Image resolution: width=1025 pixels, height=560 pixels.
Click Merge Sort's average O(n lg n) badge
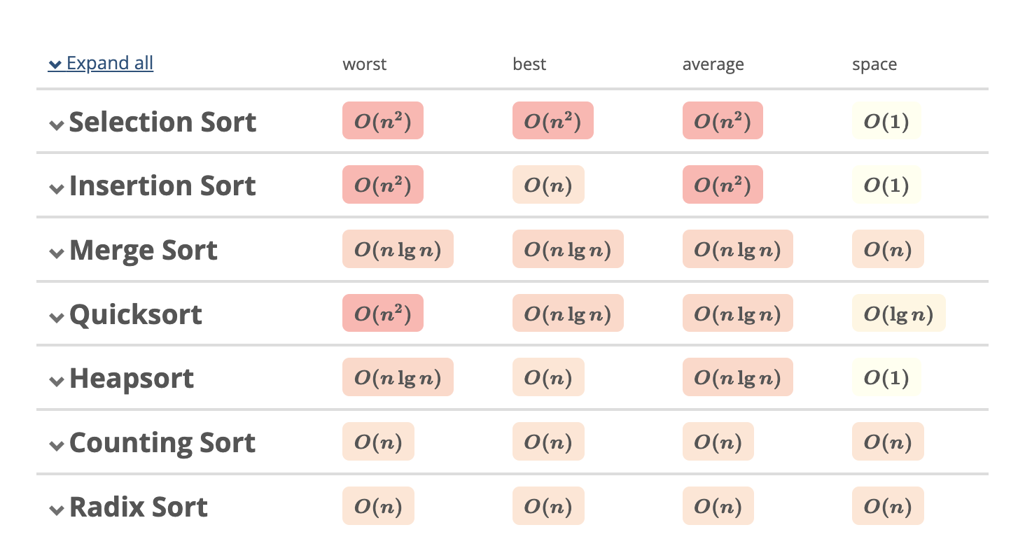coord(737,249)
